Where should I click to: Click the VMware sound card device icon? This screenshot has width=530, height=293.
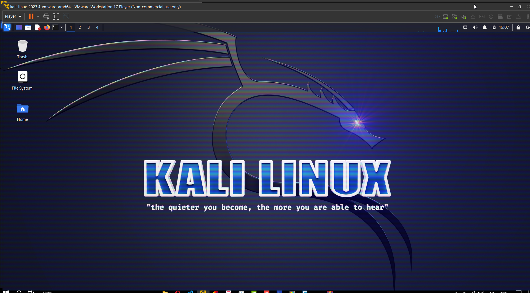[x=464, y=17]
